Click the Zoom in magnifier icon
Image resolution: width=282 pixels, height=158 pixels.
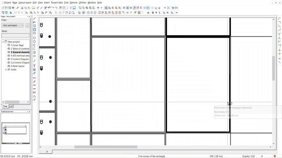pos(87,8)
